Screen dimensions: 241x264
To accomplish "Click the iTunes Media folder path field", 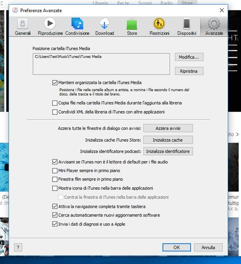I will [102, 64].
